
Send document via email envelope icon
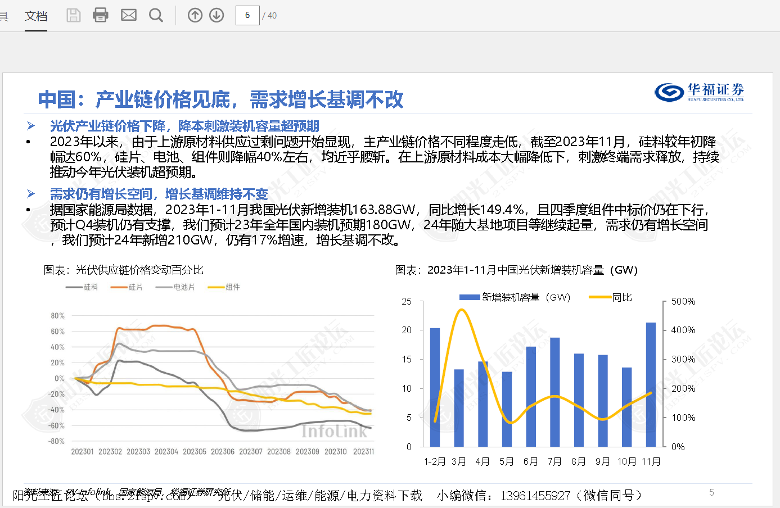tap(129, 15)
